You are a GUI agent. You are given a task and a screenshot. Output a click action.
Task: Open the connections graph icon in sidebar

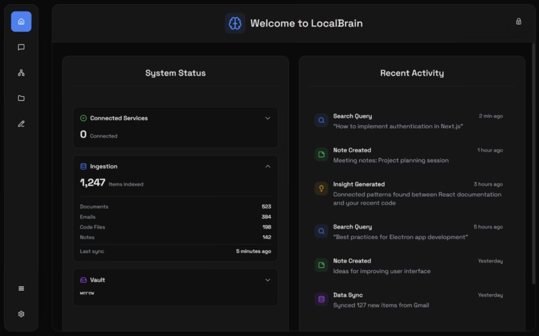pos(21,73)
